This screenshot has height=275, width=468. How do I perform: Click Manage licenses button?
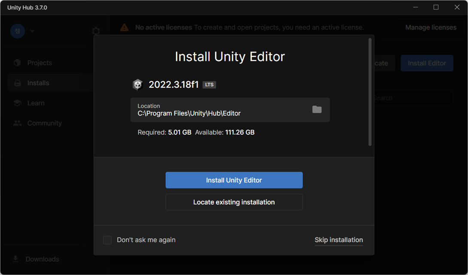[x=431, y=27]
